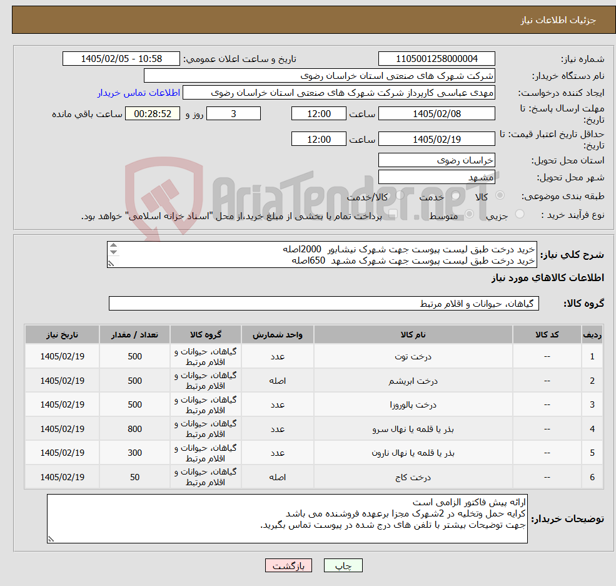Click response deadline date 1405/02/08 field
616x586 pixels.
click(x=437, y=114)
